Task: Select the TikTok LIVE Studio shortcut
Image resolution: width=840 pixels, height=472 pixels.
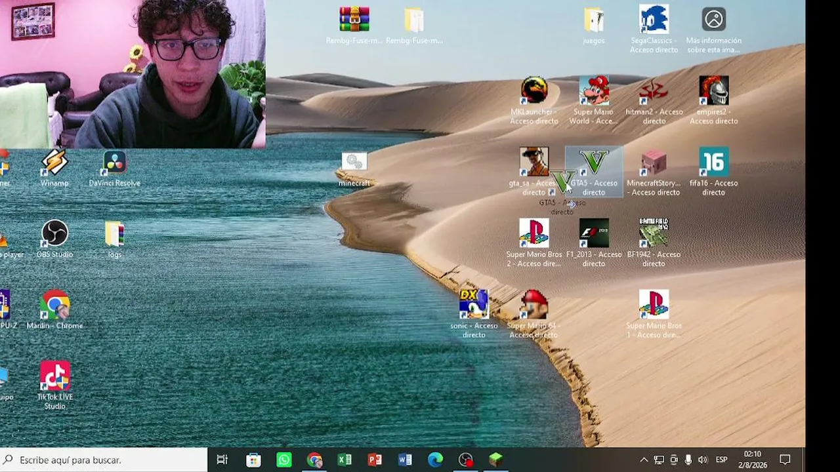Action: 54,376
